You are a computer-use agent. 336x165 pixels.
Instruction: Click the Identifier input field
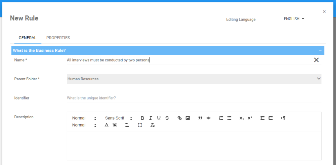click(194, 98)
